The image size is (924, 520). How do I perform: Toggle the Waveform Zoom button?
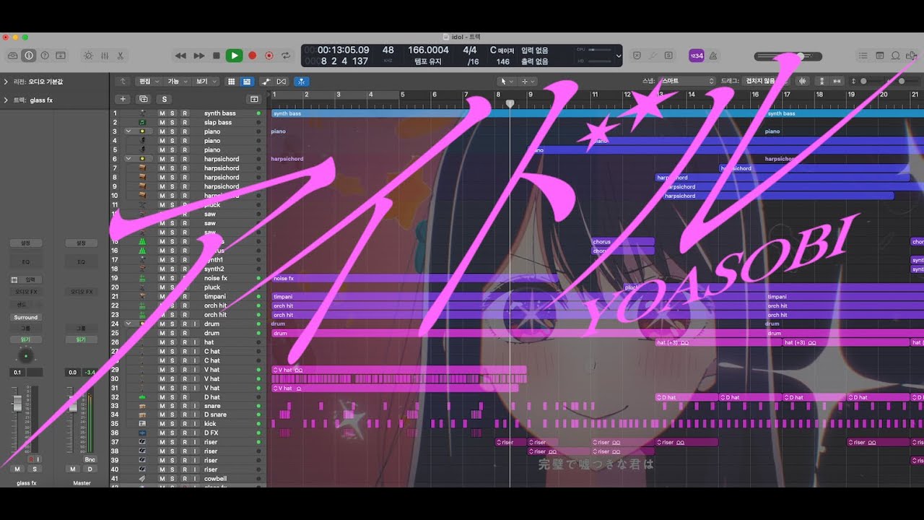click(x=802, y=82)
